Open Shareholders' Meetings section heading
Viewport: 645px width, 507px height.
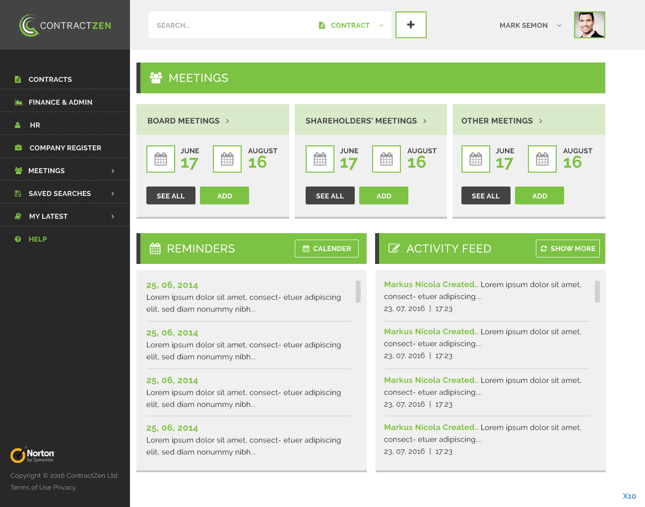(x=366, y=121)
